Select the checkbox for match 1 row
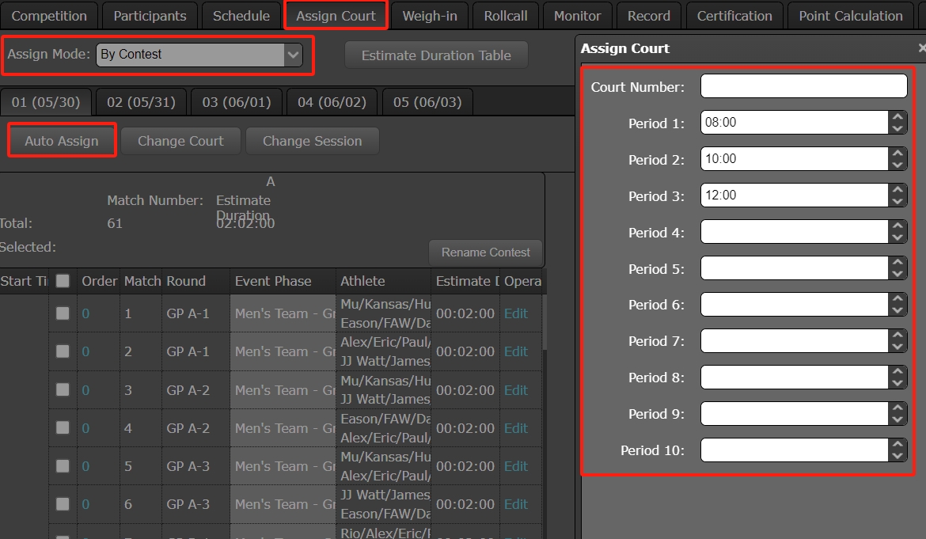This screenshot has height=539, width=926. pyautogui.click(x=63, y=313)
